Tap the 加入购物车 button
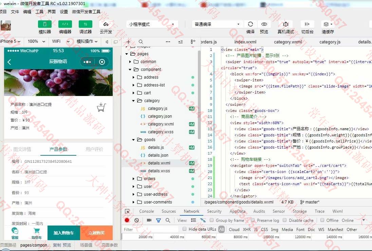This screenshot has width=372, height=251. tap(63, 233)
